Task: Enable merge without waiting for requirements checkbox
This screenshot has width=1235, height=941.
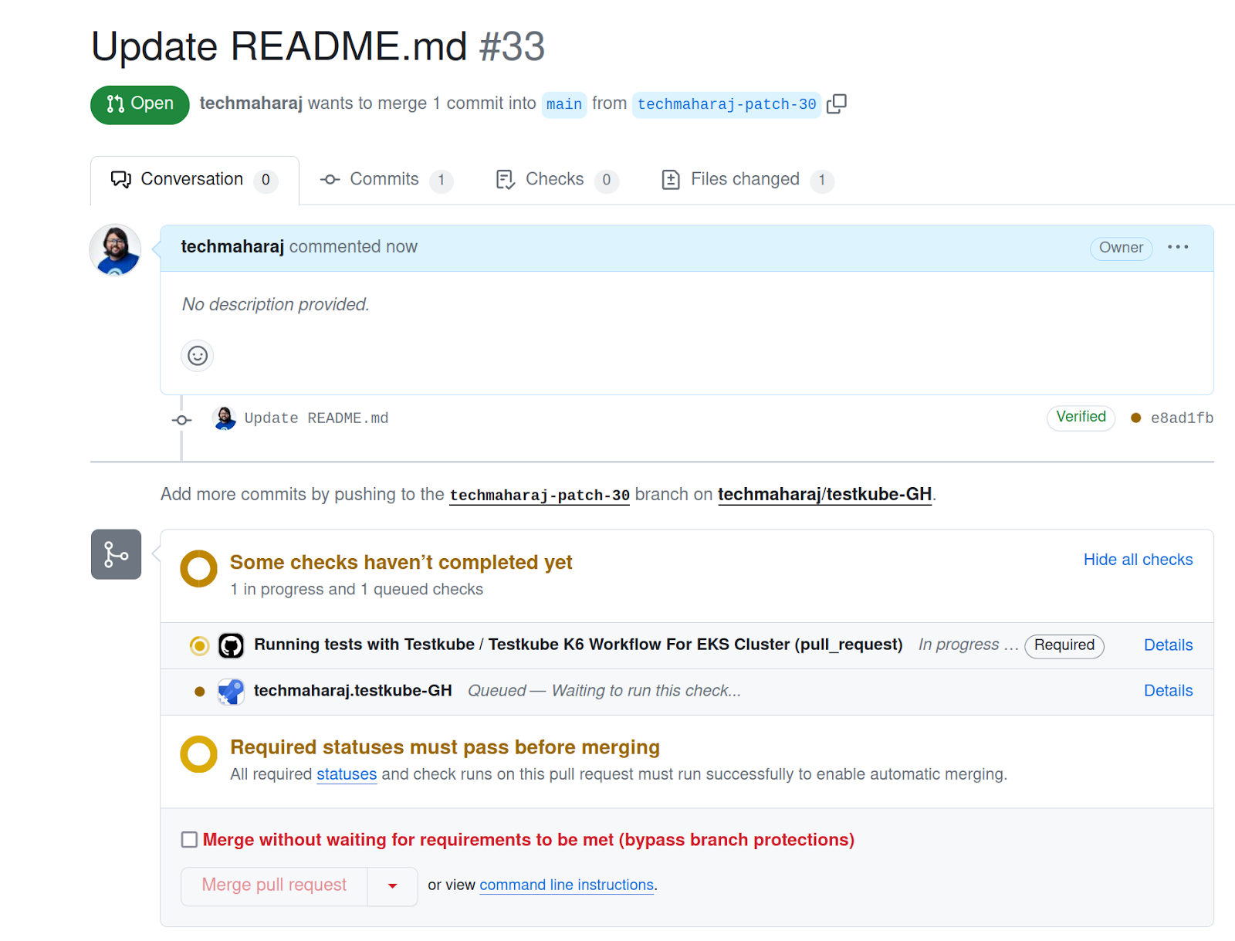Action: click(x=189, y=839)
